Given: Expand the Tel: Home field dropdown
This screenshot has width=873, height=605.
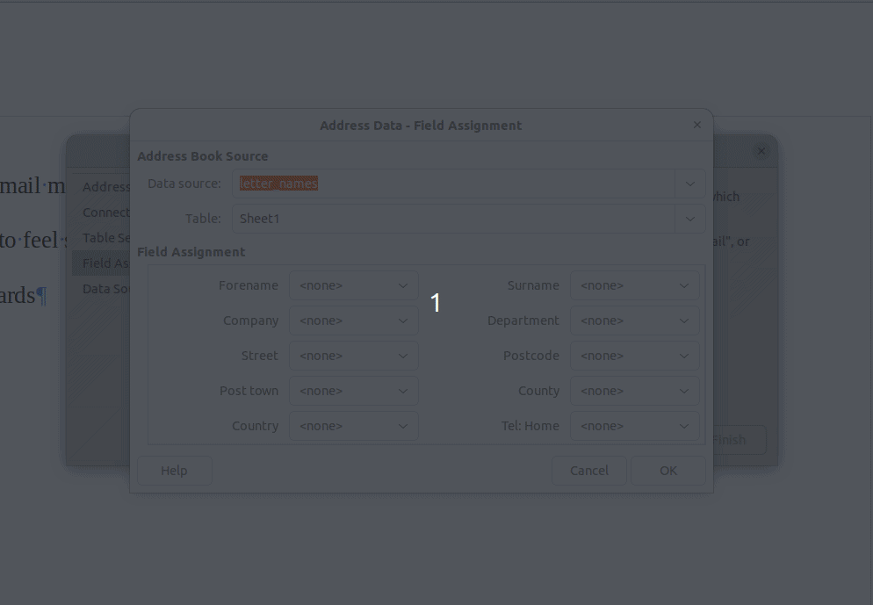Looking at the screenshot, I should coord(634,426).
